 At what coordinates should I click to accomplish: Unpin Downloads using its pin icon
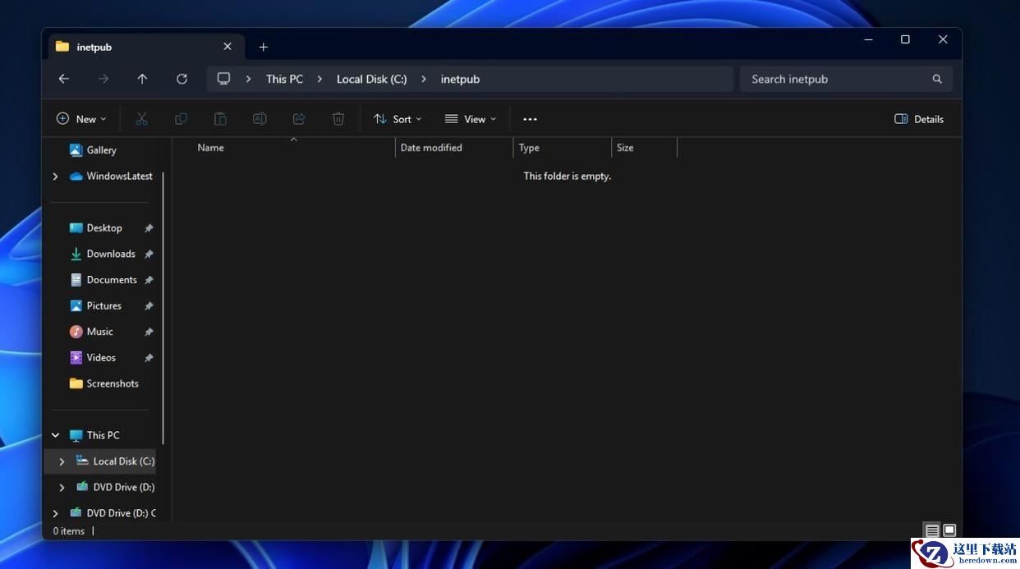[x=149, y=255]
